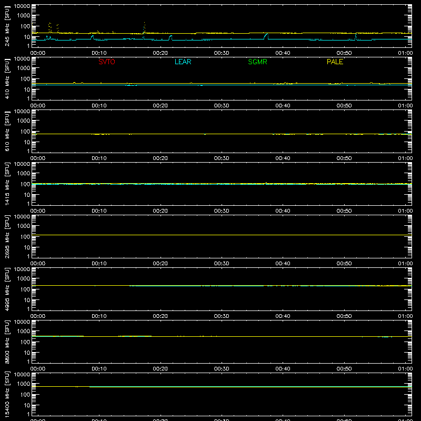The image size is (421, 421).
Task: Click the cyan LEAR station legend label
Action: pos(183,62)
